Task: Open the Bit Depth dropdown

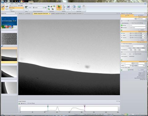Action: [138, 28]
